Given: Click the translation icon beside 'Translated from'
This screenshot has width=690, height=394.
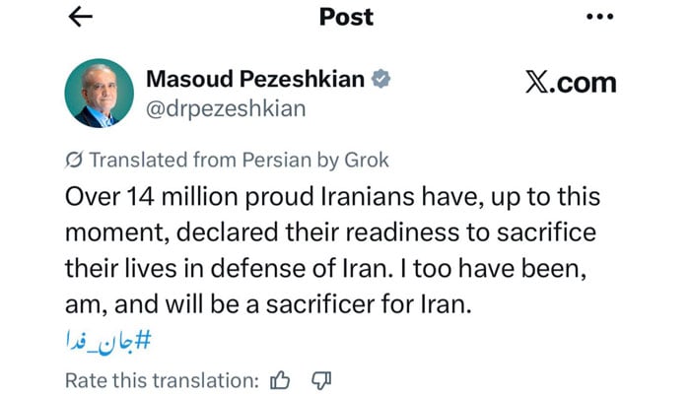Looking at the screenshot, I should (x=73, y=160).
